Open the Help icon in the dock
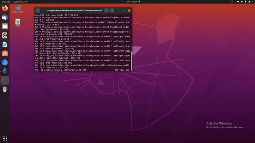This screenshot has height=143, width=255. pos(5,62)
